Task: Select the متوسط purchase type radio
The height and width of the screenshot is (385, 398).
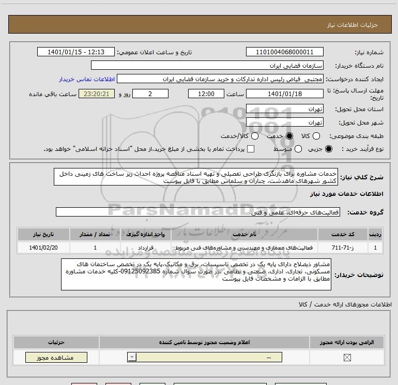Action: click(298, 149)
